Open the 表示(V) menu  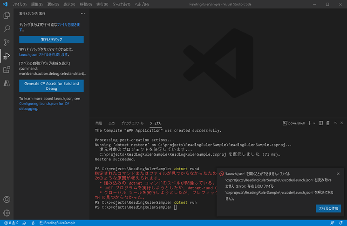pyautogui.click(x=69, y=4)
